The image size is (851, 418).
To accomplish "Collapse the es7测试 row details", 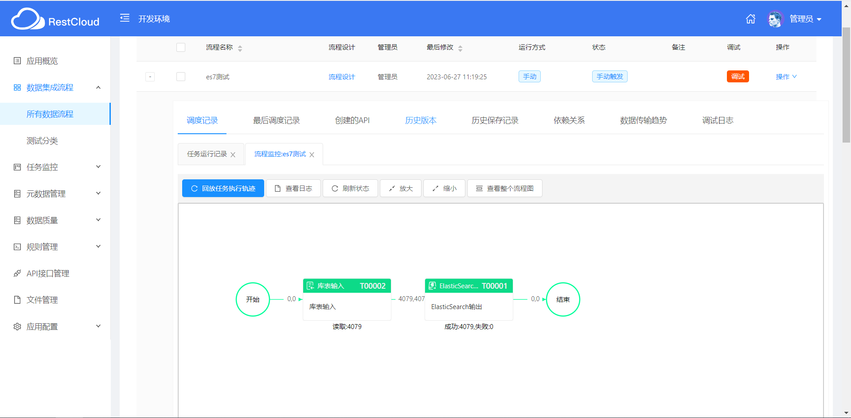I will (x=150, y=77).
